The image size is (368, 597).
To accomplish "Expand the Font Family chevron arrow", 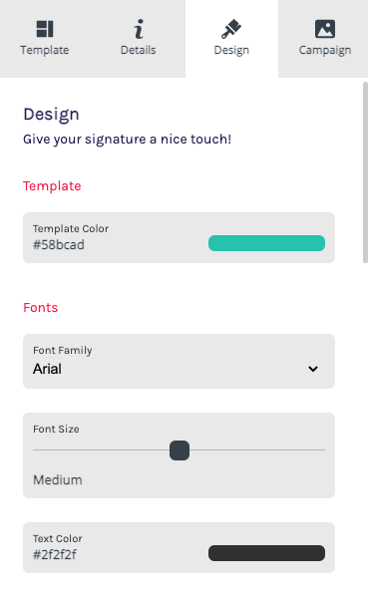I will point(313,369).
